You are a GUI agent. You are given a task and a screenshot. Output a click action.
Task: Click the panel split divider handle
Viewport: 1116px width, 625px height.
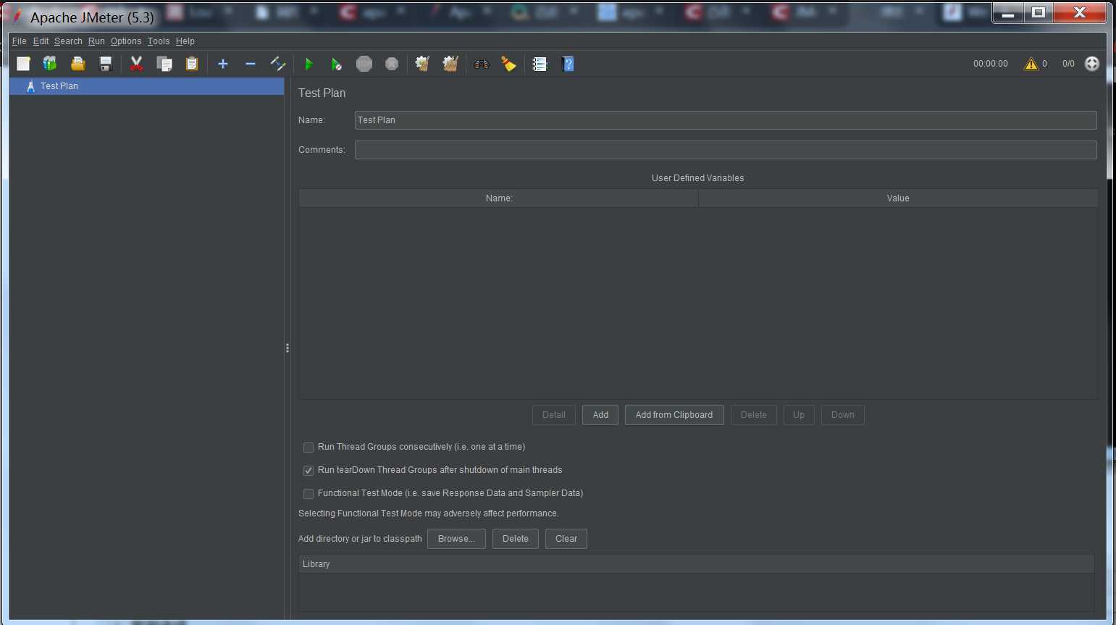click(288, 348)
